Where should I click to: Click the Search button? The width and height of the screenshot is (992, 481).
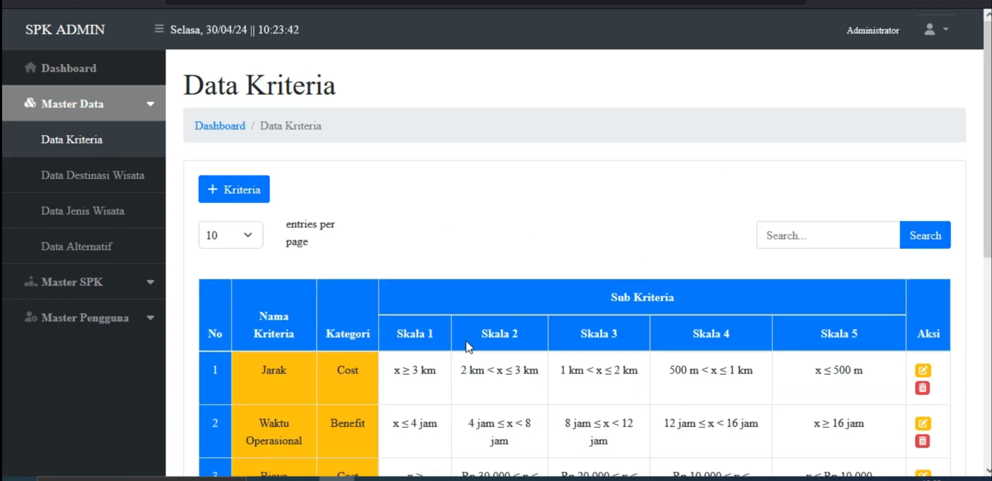coord(925,235)
